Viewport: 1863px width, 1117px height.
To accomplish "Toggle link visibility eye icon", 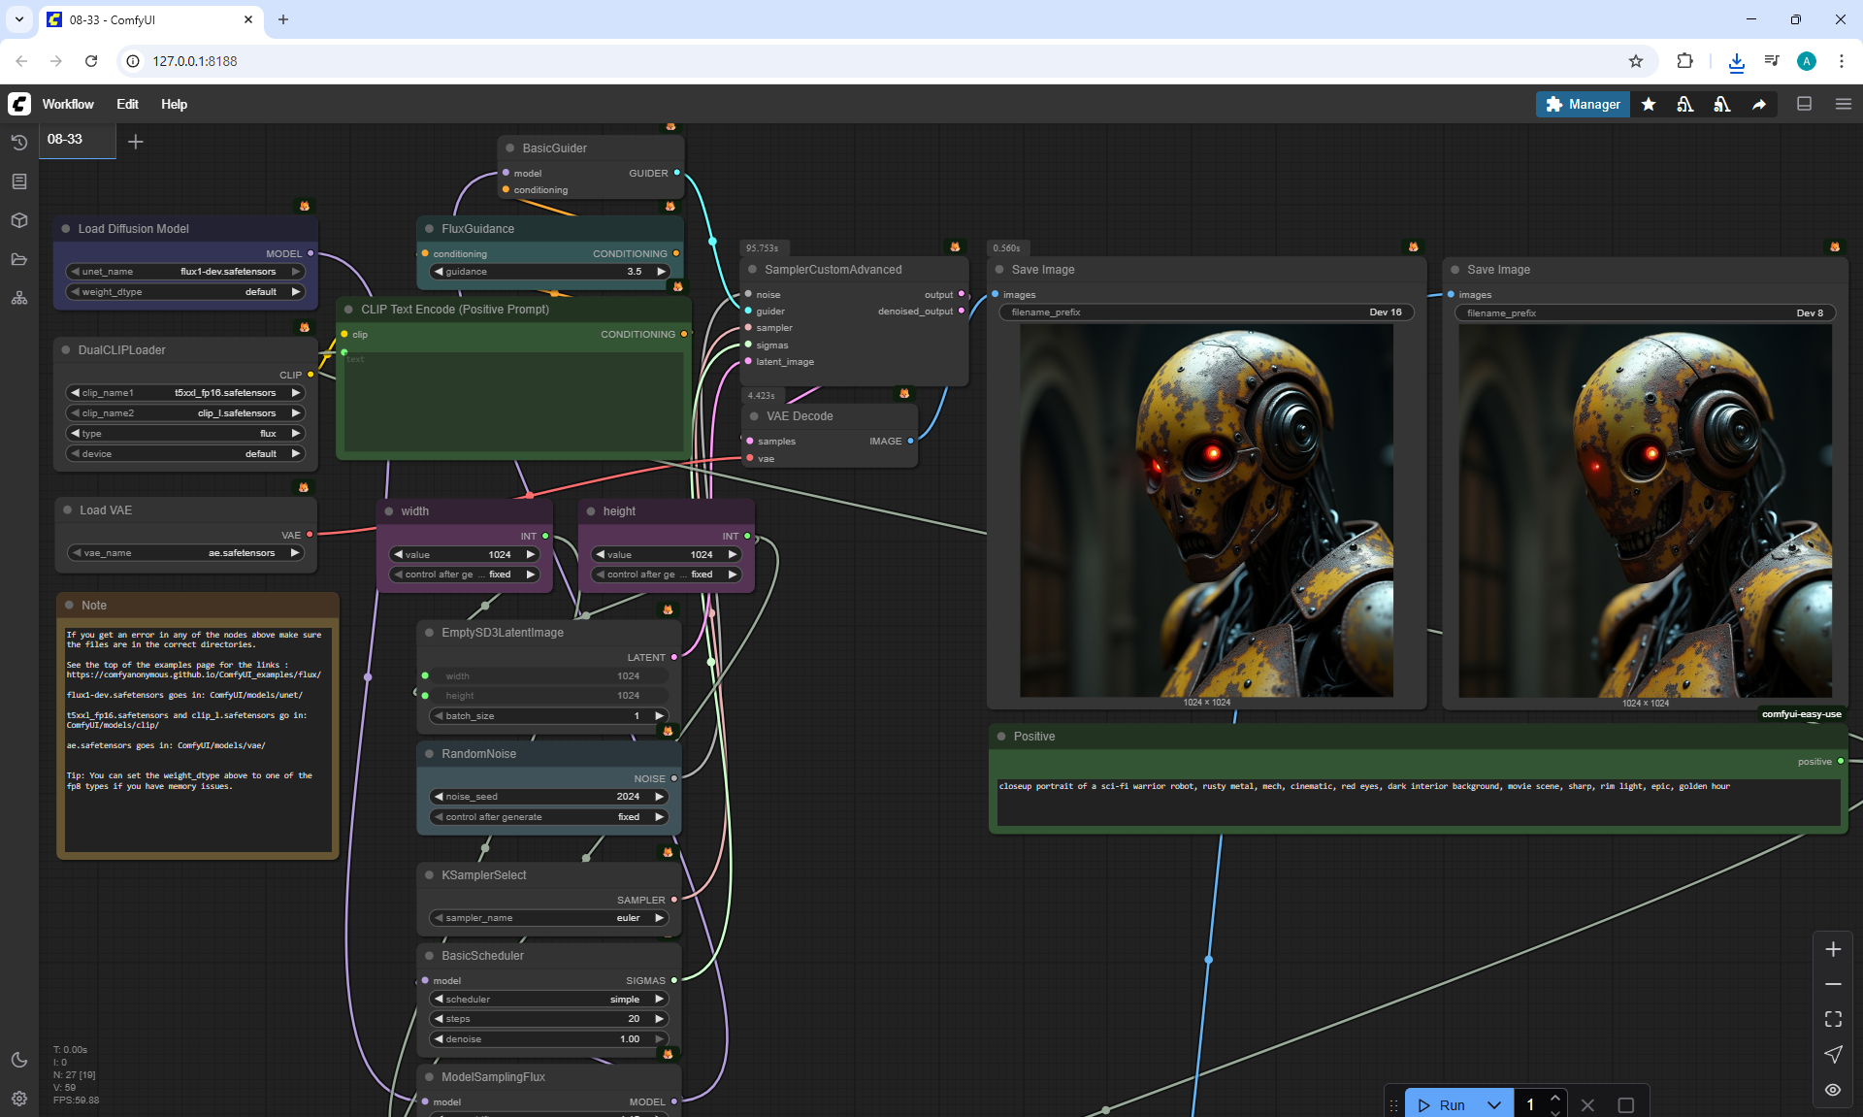I will (x=1833, y=1090).
